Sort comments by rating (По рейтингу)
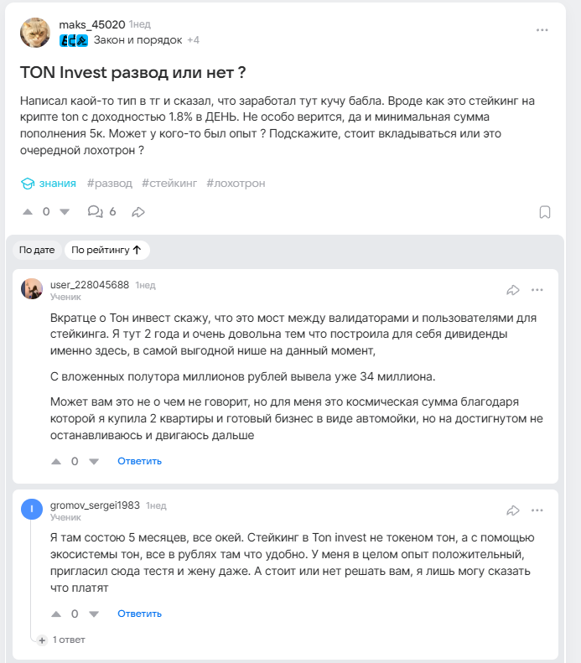This screenshot has height=663, width=581. [106, 250]
